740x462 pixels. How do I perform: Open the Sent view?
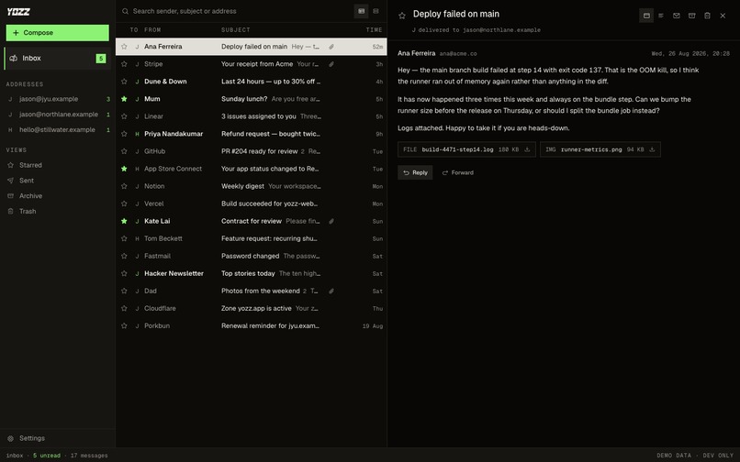(x=58, y=181)
